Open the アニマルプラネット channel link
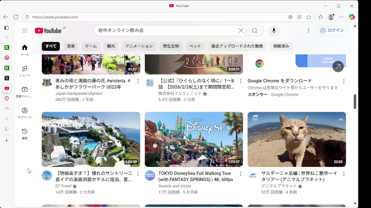The image size is (371, 208). (279, 186)
